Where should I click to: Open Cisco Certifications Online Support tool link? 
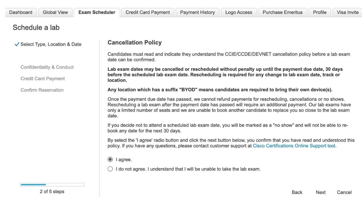click(x=294, y=146)
